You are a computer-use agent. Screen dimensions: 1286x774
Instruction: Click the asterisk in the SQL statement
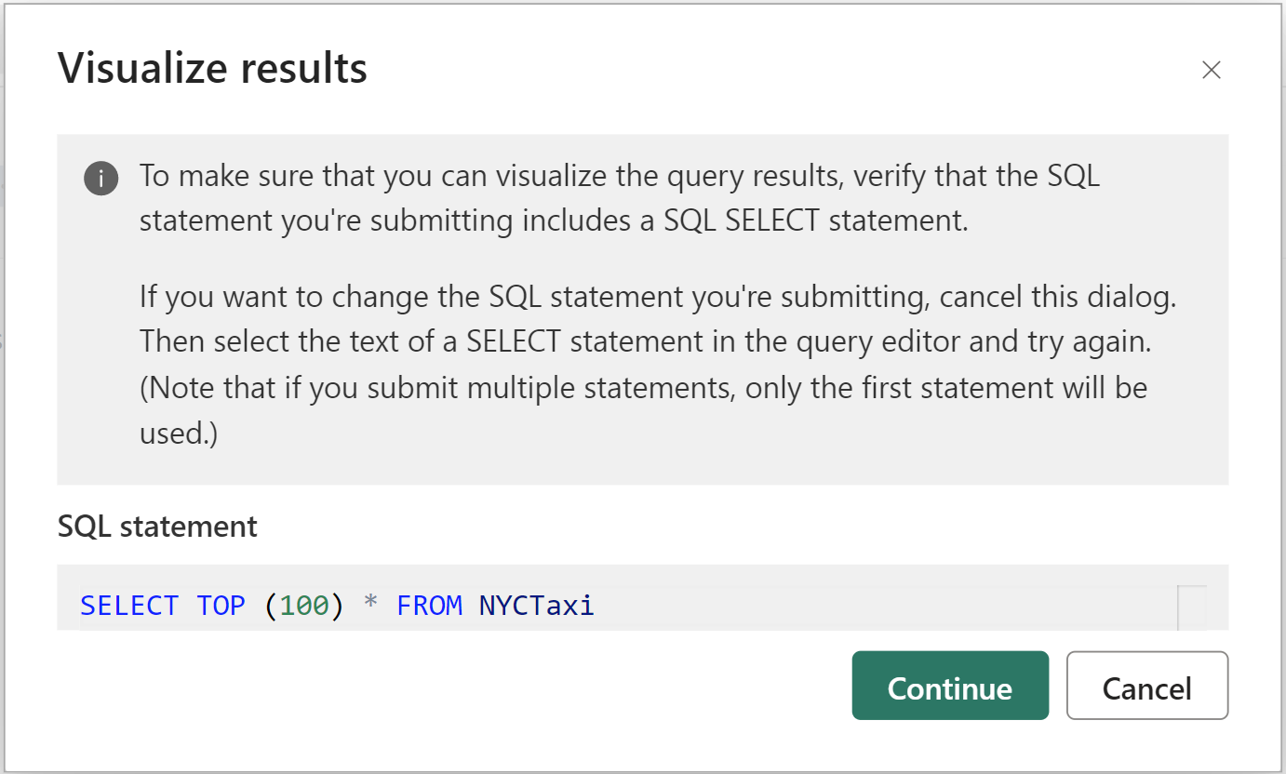point(370,604)
